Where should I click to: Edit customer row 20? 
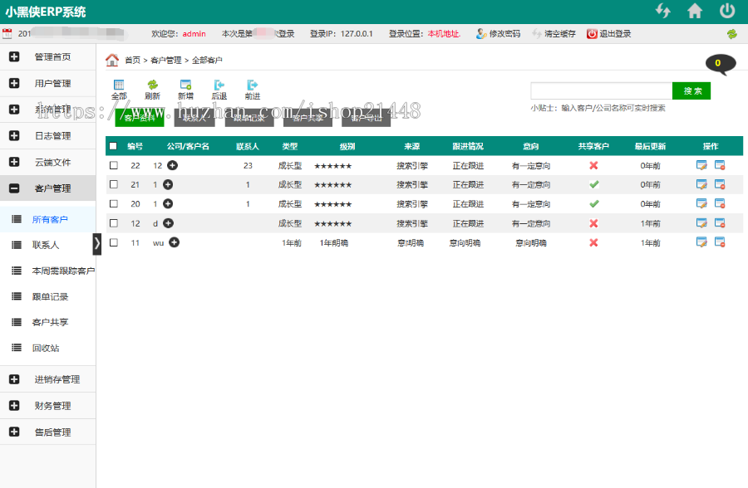pos(701,203)
